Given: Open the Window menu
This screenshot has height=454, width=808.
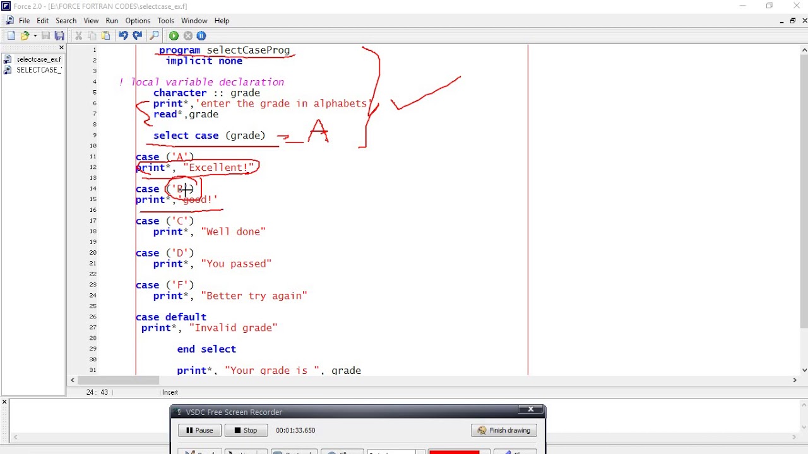Looking at the screenshot, I should pos(194,21).
